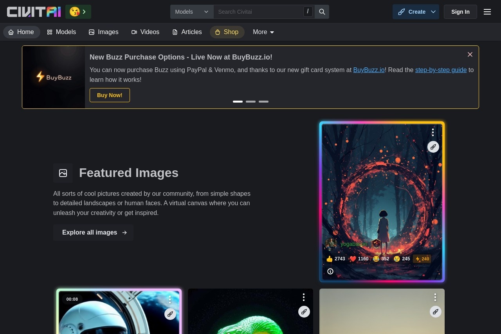Click the Civitai logo

(x=34, y=12)
